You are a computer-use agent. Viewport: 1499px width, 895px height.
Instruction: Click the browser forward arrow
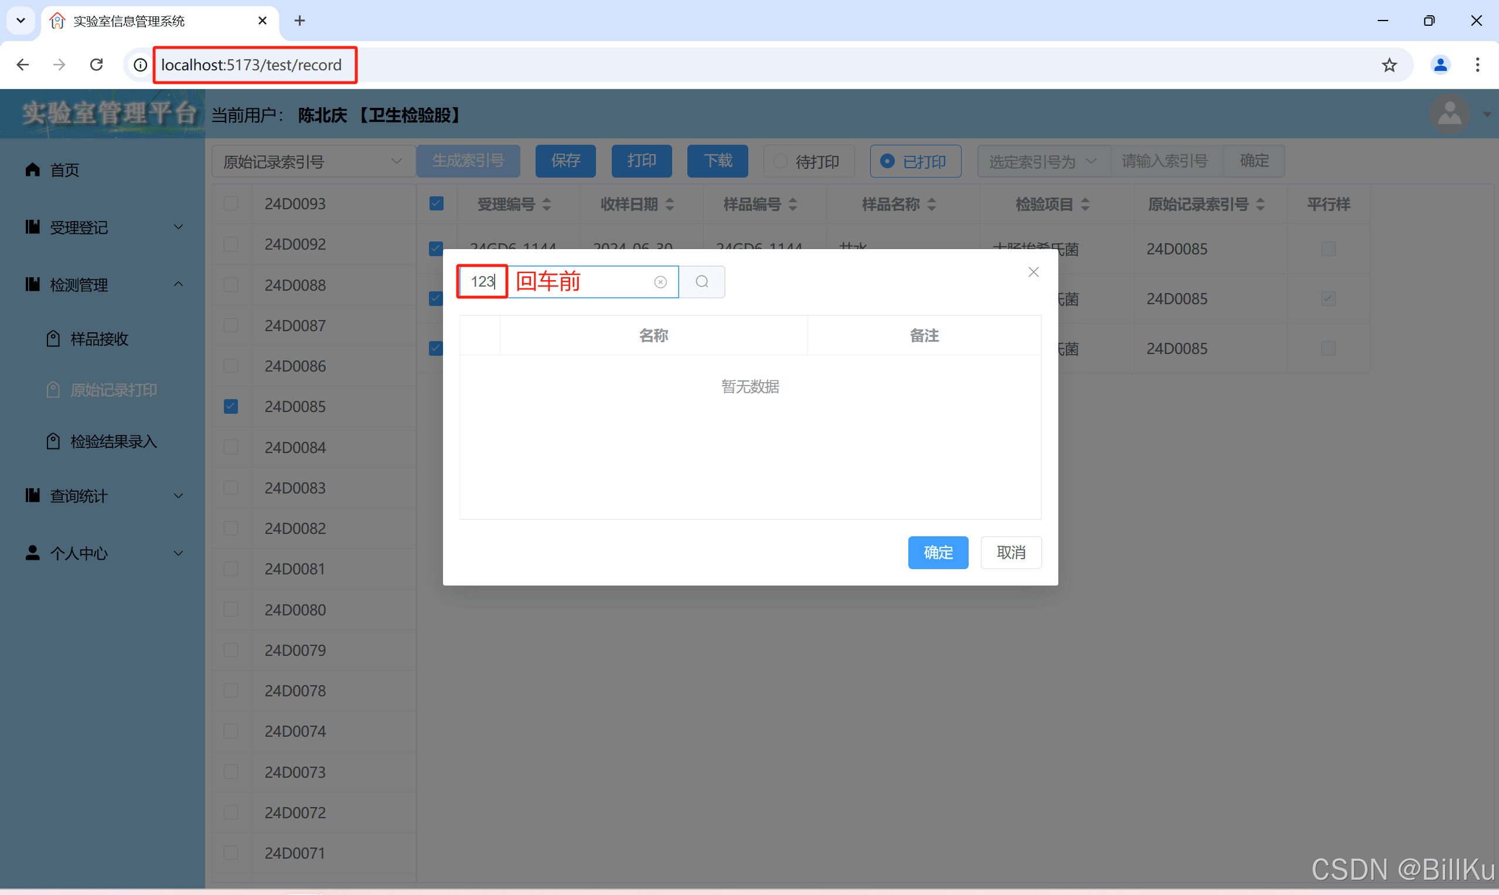point(59,64)
